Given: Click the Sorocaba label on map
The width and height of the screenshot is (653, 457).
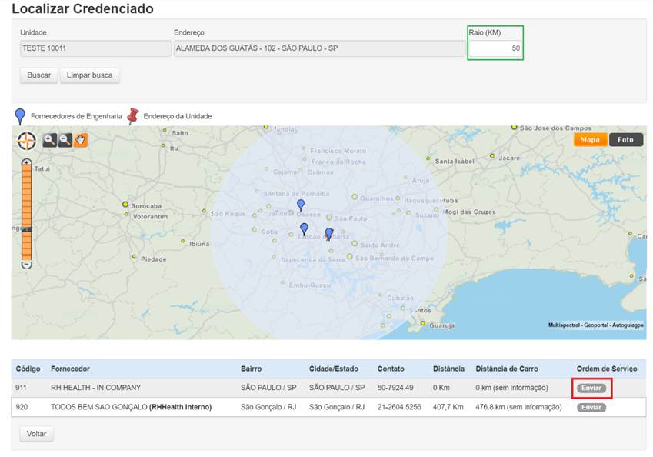Looking at the screenshot, I should point(146,206).
